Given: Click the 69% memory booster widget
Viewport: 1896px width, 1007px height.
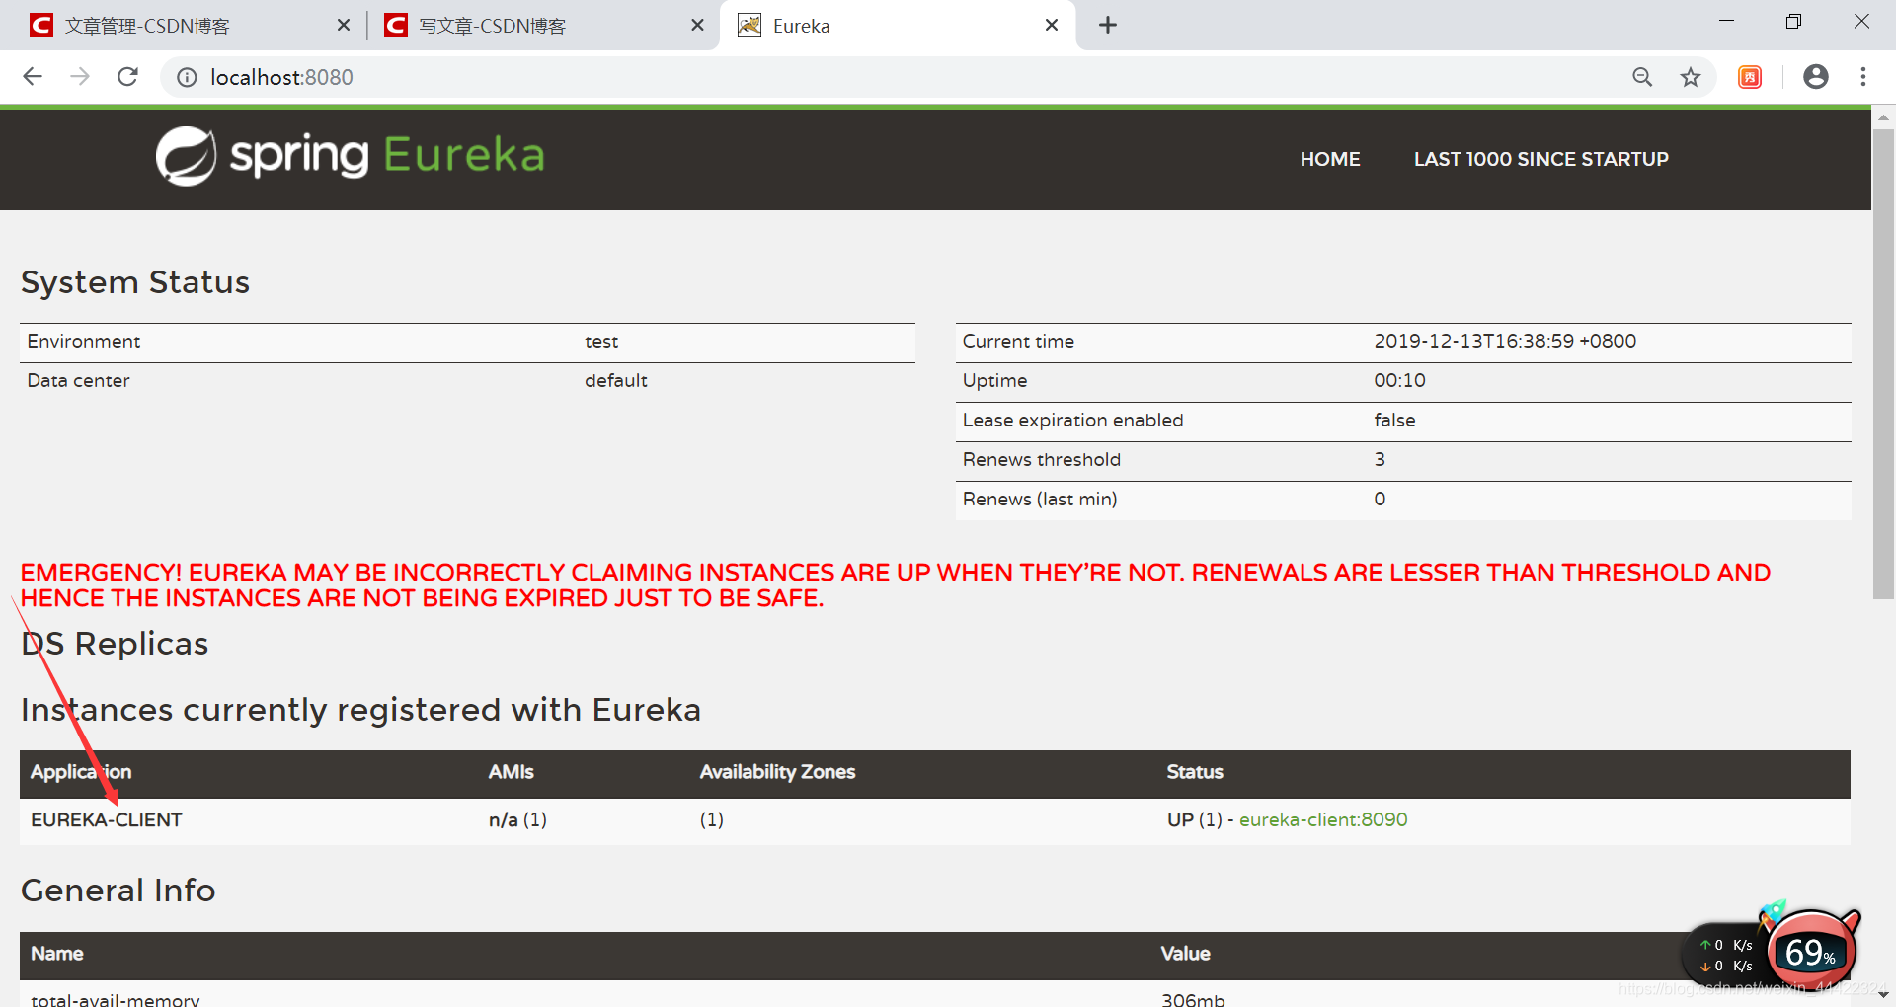Looking at the screenshot, I should 1810,951.
